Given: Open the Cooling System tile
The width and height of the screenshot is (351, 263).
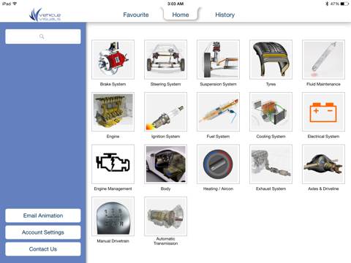Looking at the screenshot, I should click(271, 112).
